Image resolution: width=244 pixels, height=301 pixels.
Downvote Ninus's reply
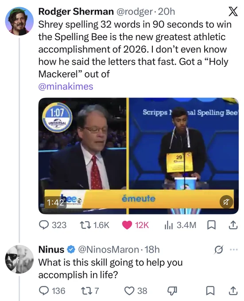click(172, 291)
